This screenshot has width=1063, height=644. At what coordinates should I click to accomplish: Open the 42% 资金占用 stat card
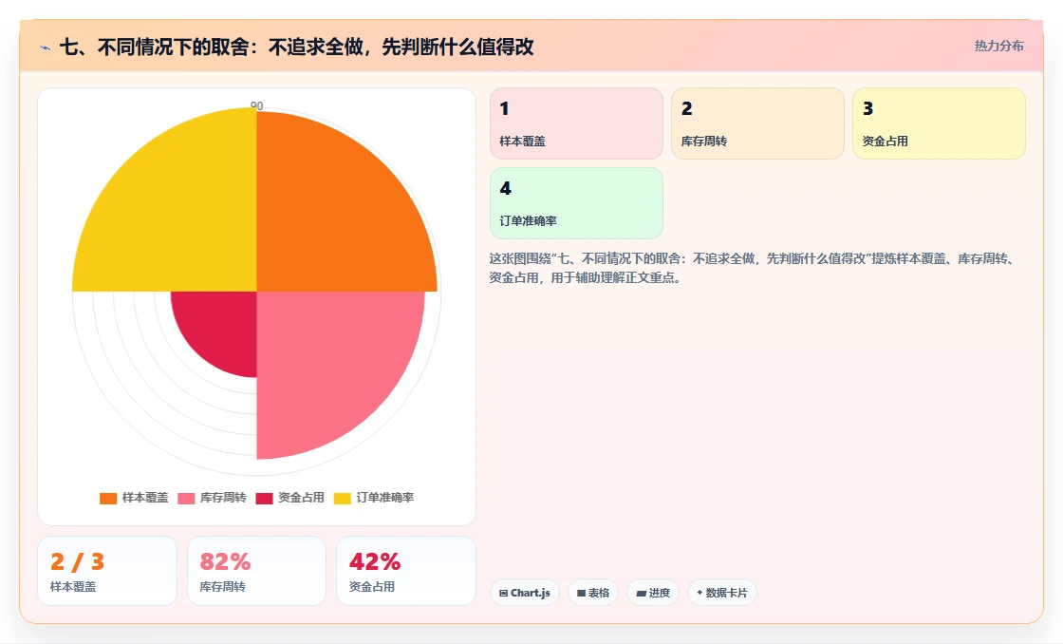pos(406,571)
